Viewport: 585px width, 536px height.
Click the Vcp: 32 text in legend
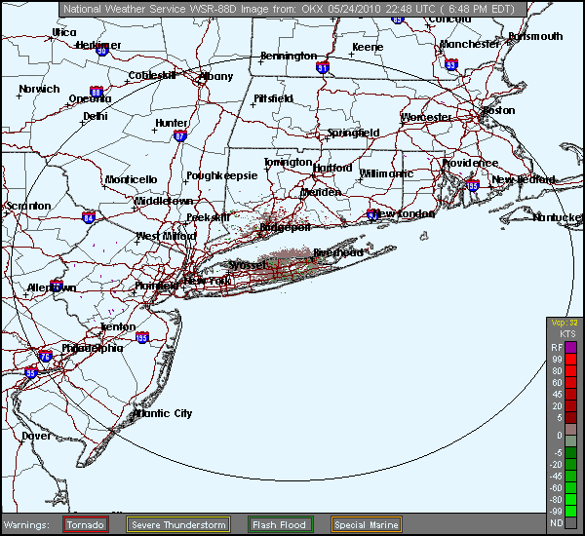(565, 323)
